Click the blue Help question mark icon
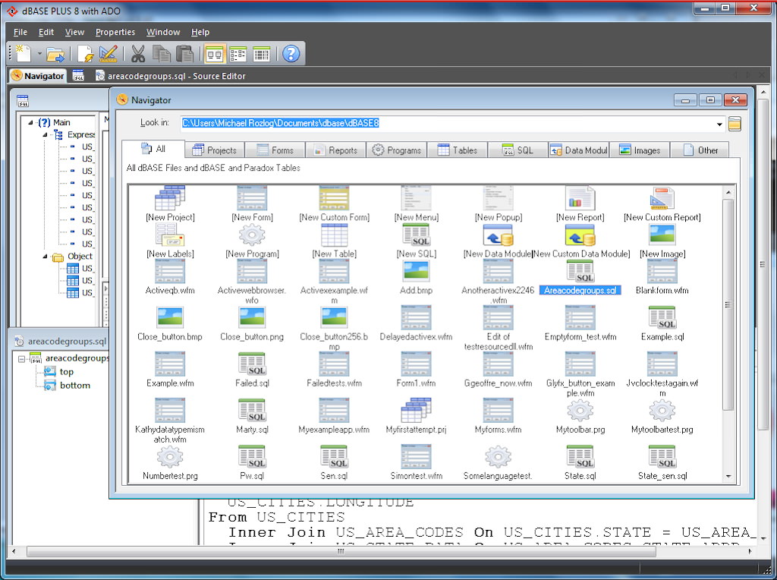The width and height of the screenshot is (777, 580). [291, 54]
